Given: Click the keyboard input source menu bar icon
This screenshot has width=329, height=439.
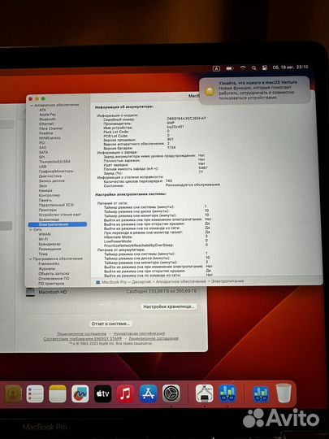Looking at the screenshot, I should click(216, 68).
